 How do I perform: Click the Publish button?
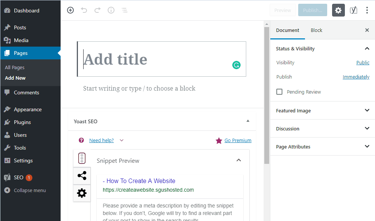(x=312, y=10)
